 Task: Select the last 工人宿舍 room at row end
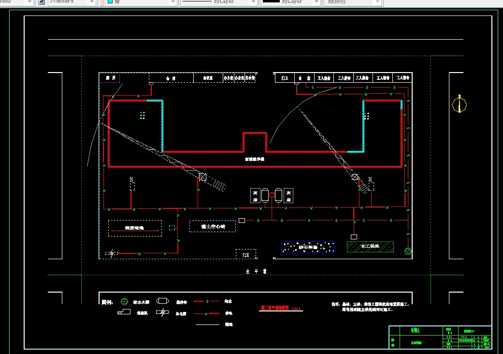click(402, 78)
